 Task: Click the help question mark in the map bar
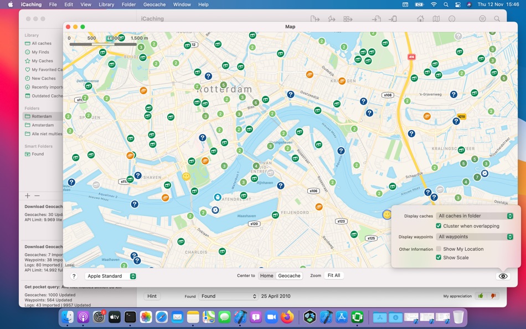coord(74,275)
